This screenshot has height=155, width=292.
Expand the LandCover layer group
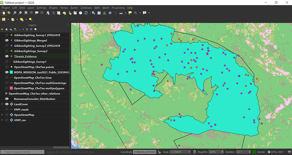[2, 104]
